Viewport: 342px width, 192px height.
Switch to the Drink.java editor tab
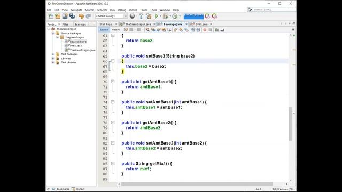click(x=201, y=24)
